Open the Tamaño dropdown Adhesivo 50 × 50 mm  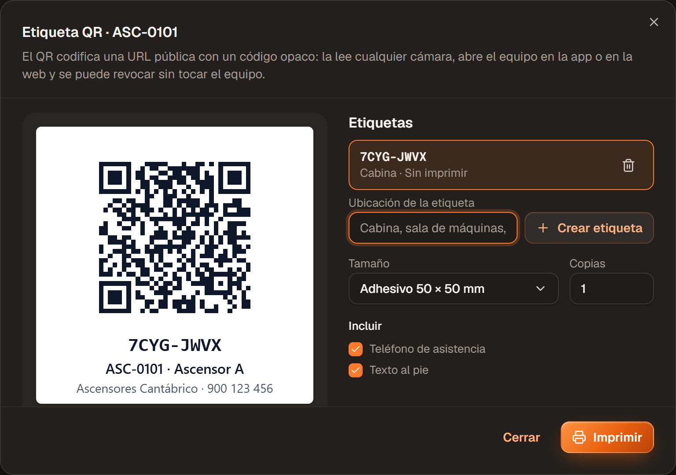453,289
